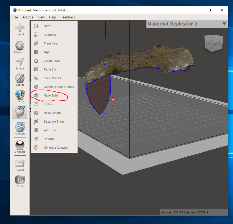This screenshot has width=233, height=224.
Task: Select the Generate Complex label
Action: 56,148
